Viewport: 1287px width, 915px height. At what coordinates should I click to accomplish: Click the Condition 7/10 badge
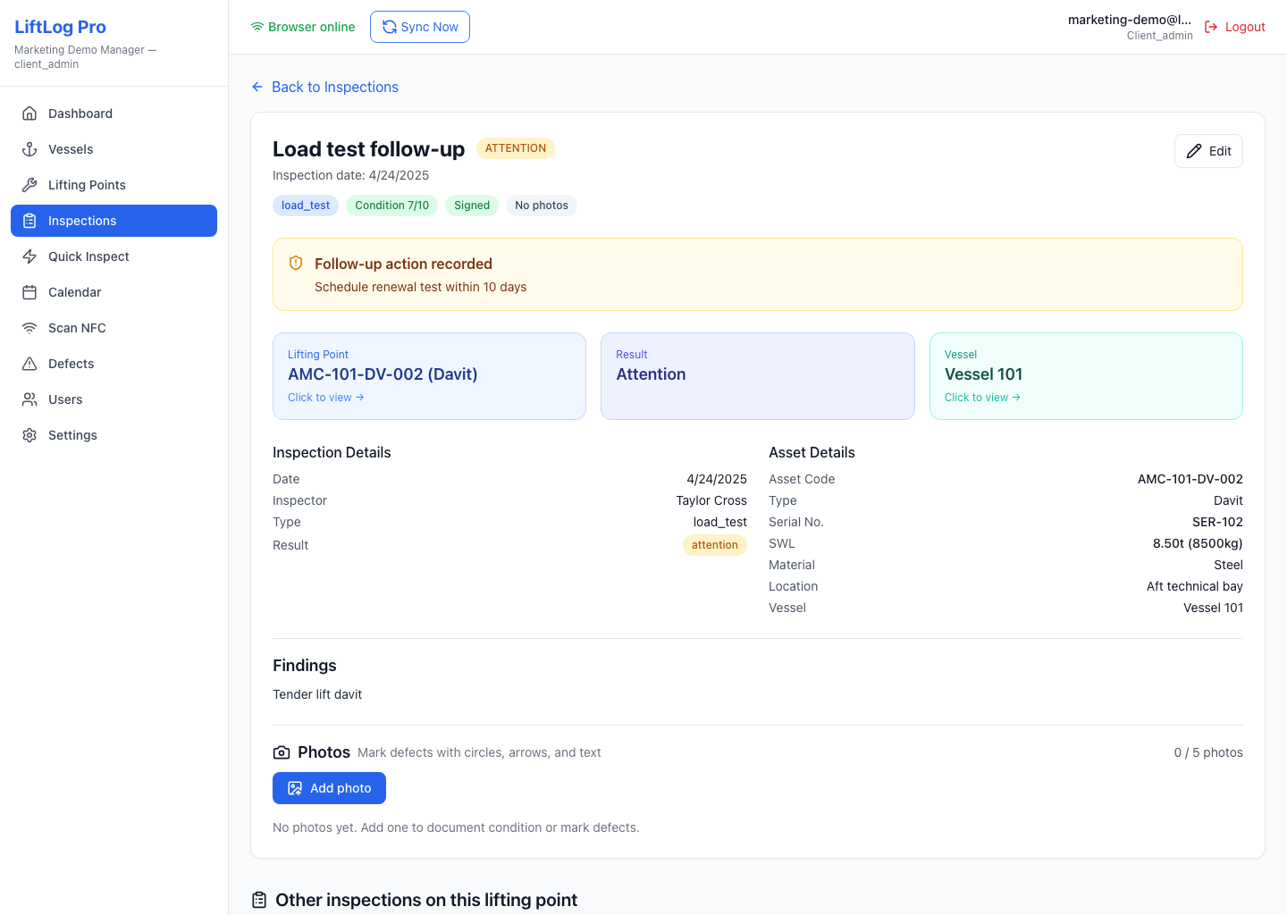[391, 206]
